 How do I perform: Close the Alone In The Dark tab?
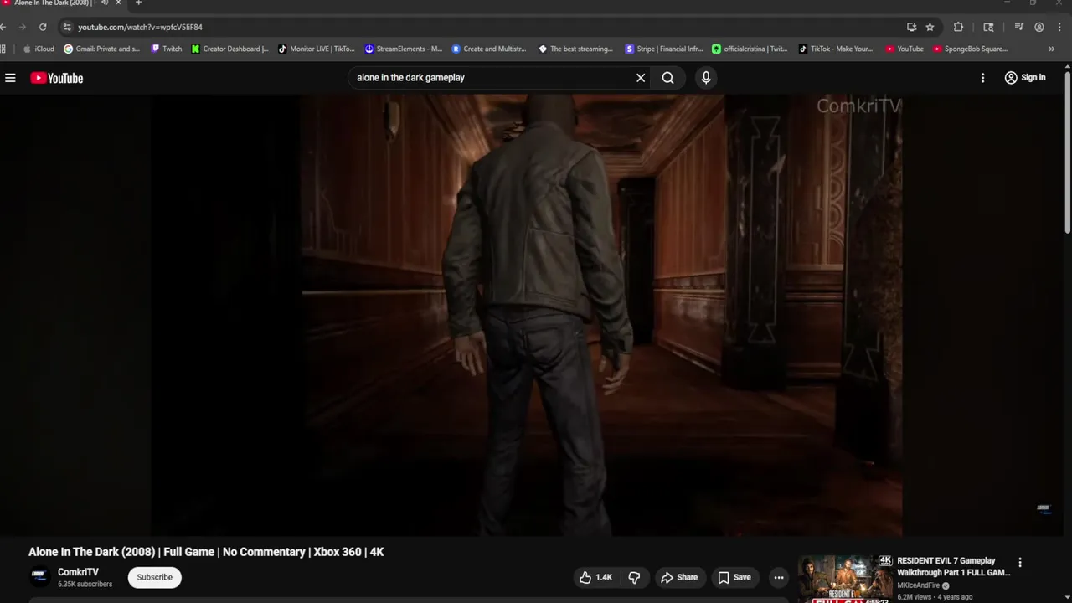[x=118, y=3]
